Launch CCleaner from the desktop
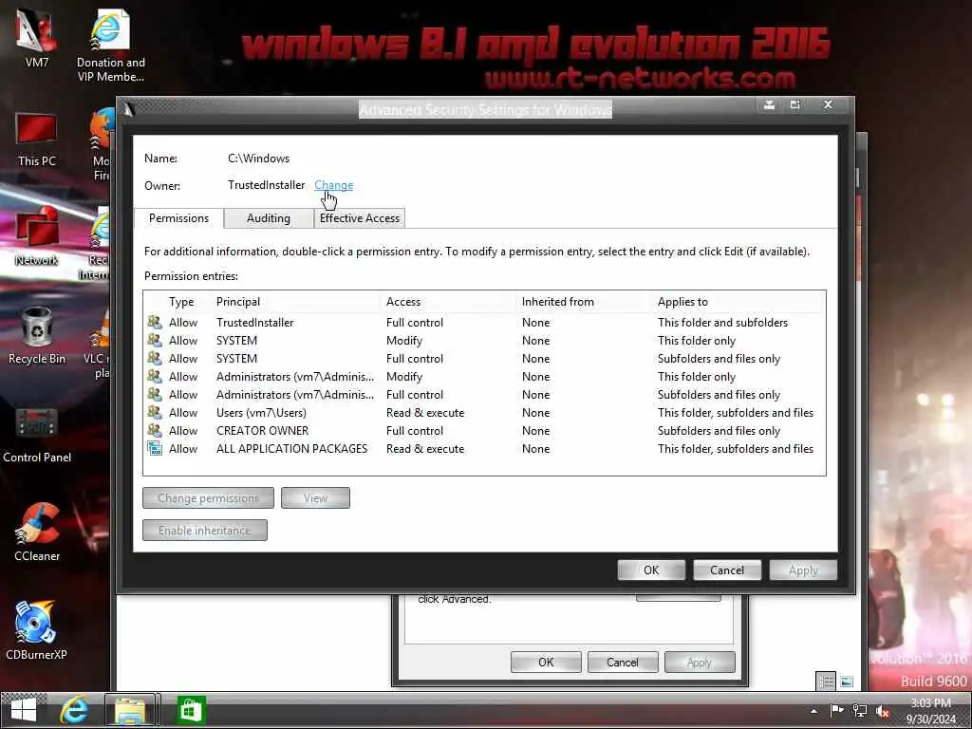This screenshot has height=729, width=972. point(37,532)
